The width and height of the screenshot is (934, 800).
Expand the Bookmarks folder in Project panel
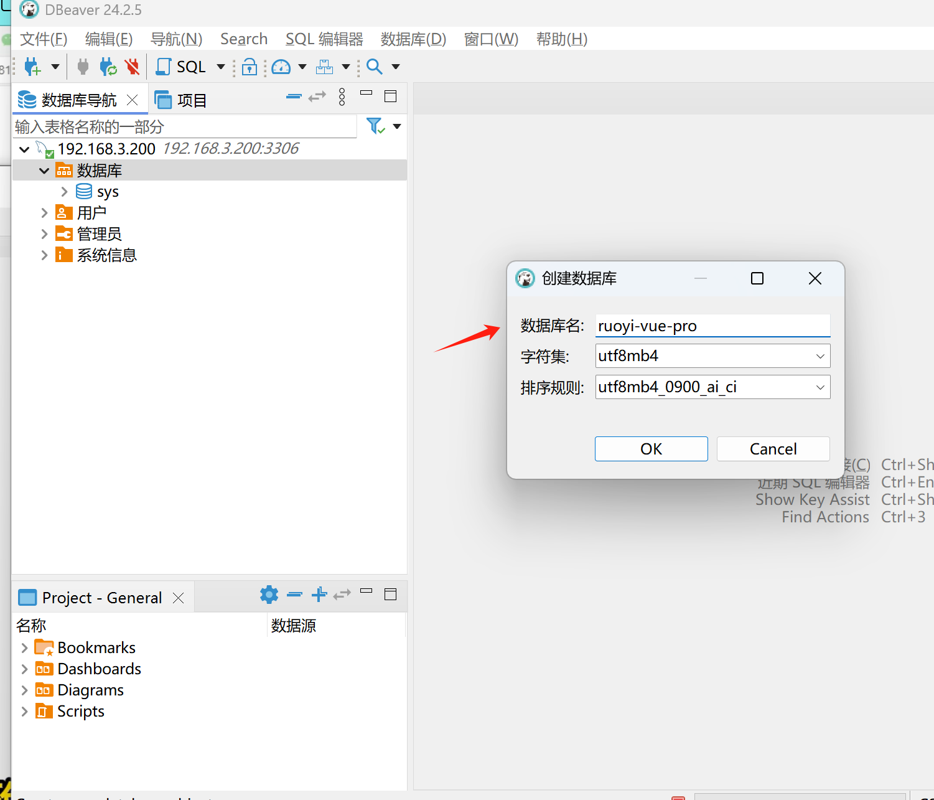pos(24,648)
